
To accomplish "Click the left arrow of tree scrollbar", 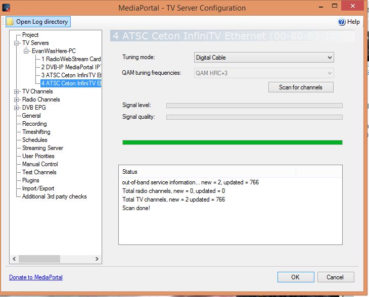I will click(x=14, y=259).
